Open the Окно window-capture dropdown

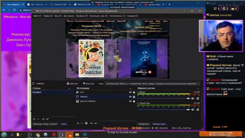152,84
